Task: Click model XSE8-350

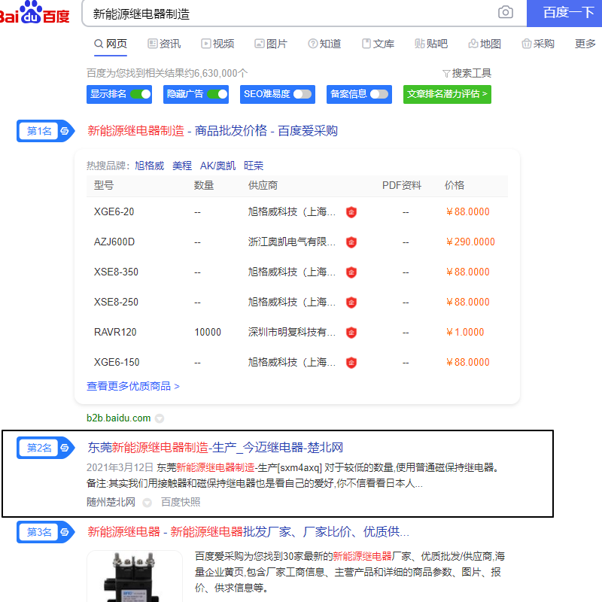Action: click(x=116, y=272)
